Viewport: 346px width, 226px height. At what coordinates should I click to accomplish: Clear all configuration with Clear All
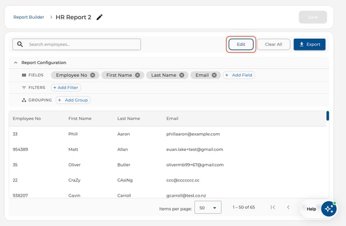pos(274,45)
